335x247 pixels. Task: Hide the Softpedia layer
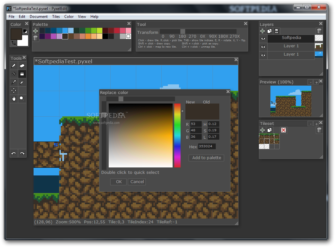pos(263,39)
